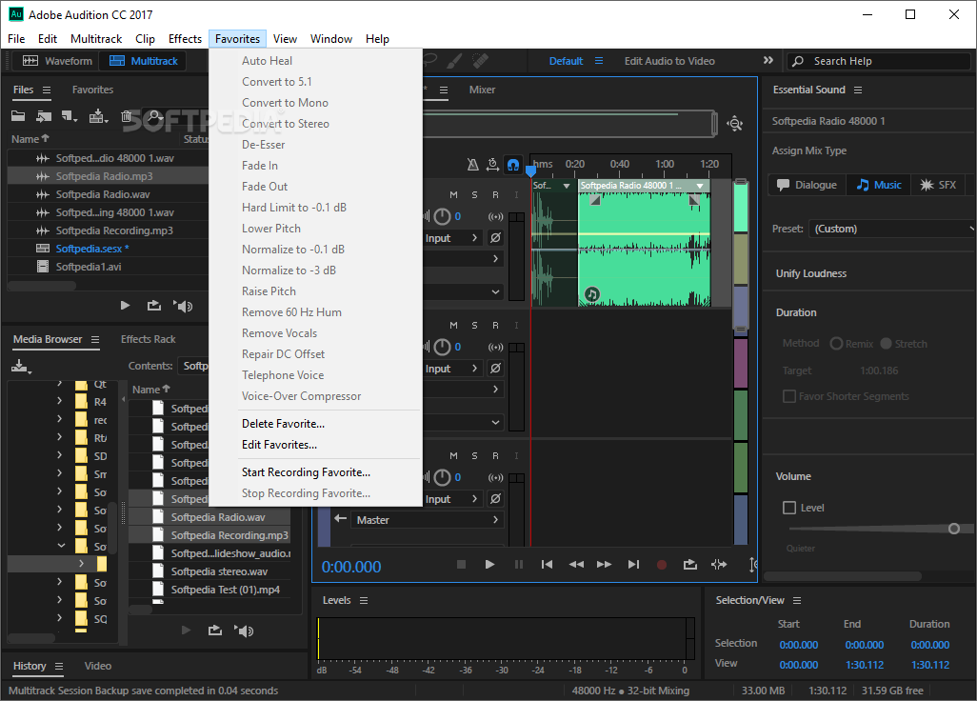This screenshot has width=977, height=701.
Task: Assign Dialogue mix type
Action: [x=807, y=185]
